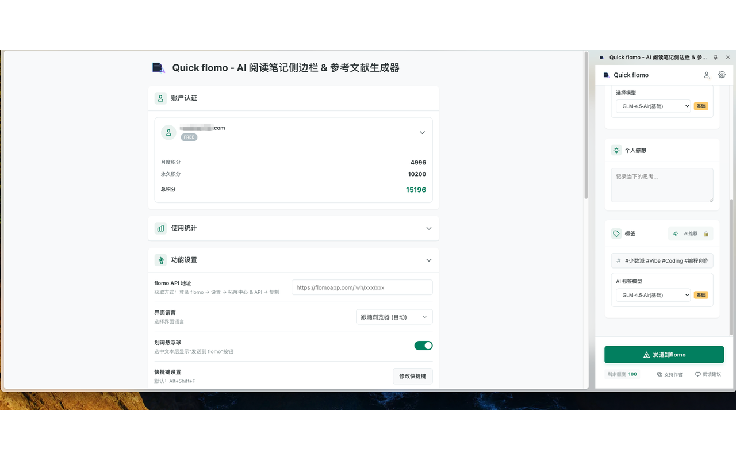Click the 剩余额度 100 indicator

coord(622,374)
